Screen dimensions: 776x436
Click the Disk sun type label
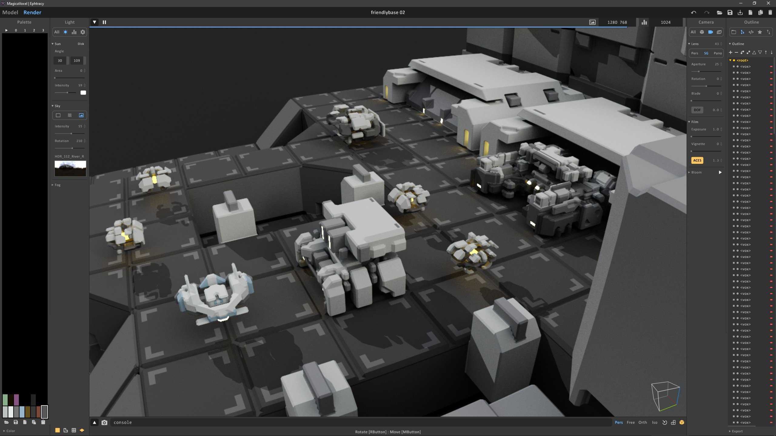pos(81,44)
